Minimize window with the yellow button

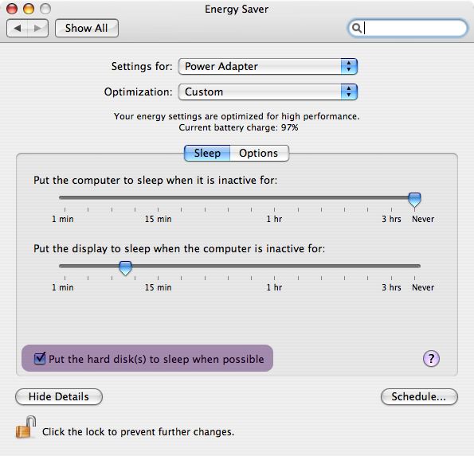pos(29,9)
